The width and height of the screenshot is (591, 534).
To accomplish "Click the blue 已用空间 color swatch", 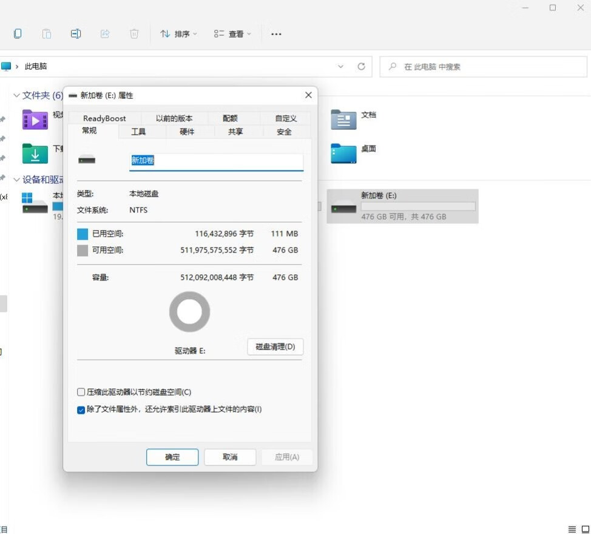I will pos(83,234).
